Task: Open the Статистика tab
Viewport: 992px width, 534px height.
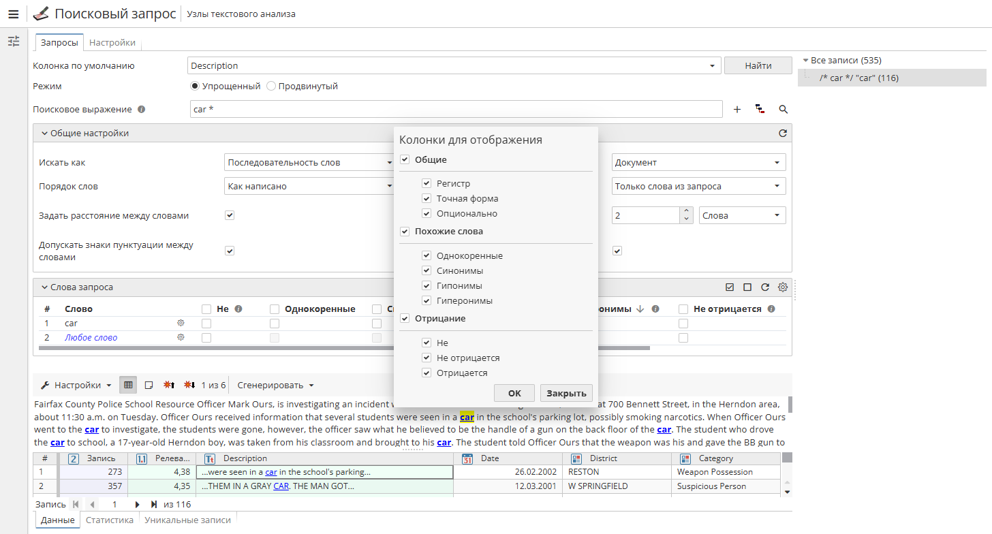Action: pos(110,520)
